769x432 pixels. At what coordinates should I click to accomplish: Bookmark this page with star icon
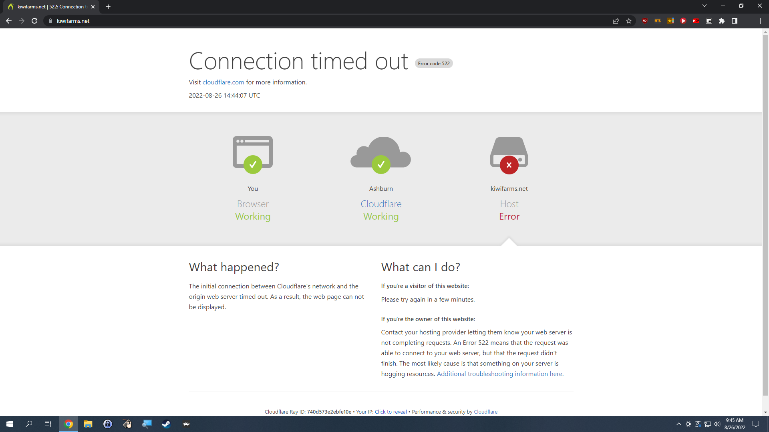tap(629, 21)
